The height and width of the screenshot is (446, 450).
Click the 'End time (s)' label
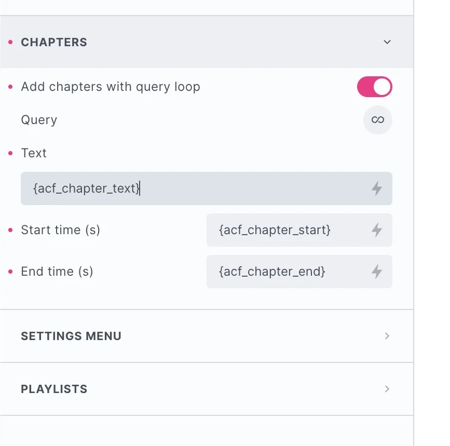(x=57, y=272)
